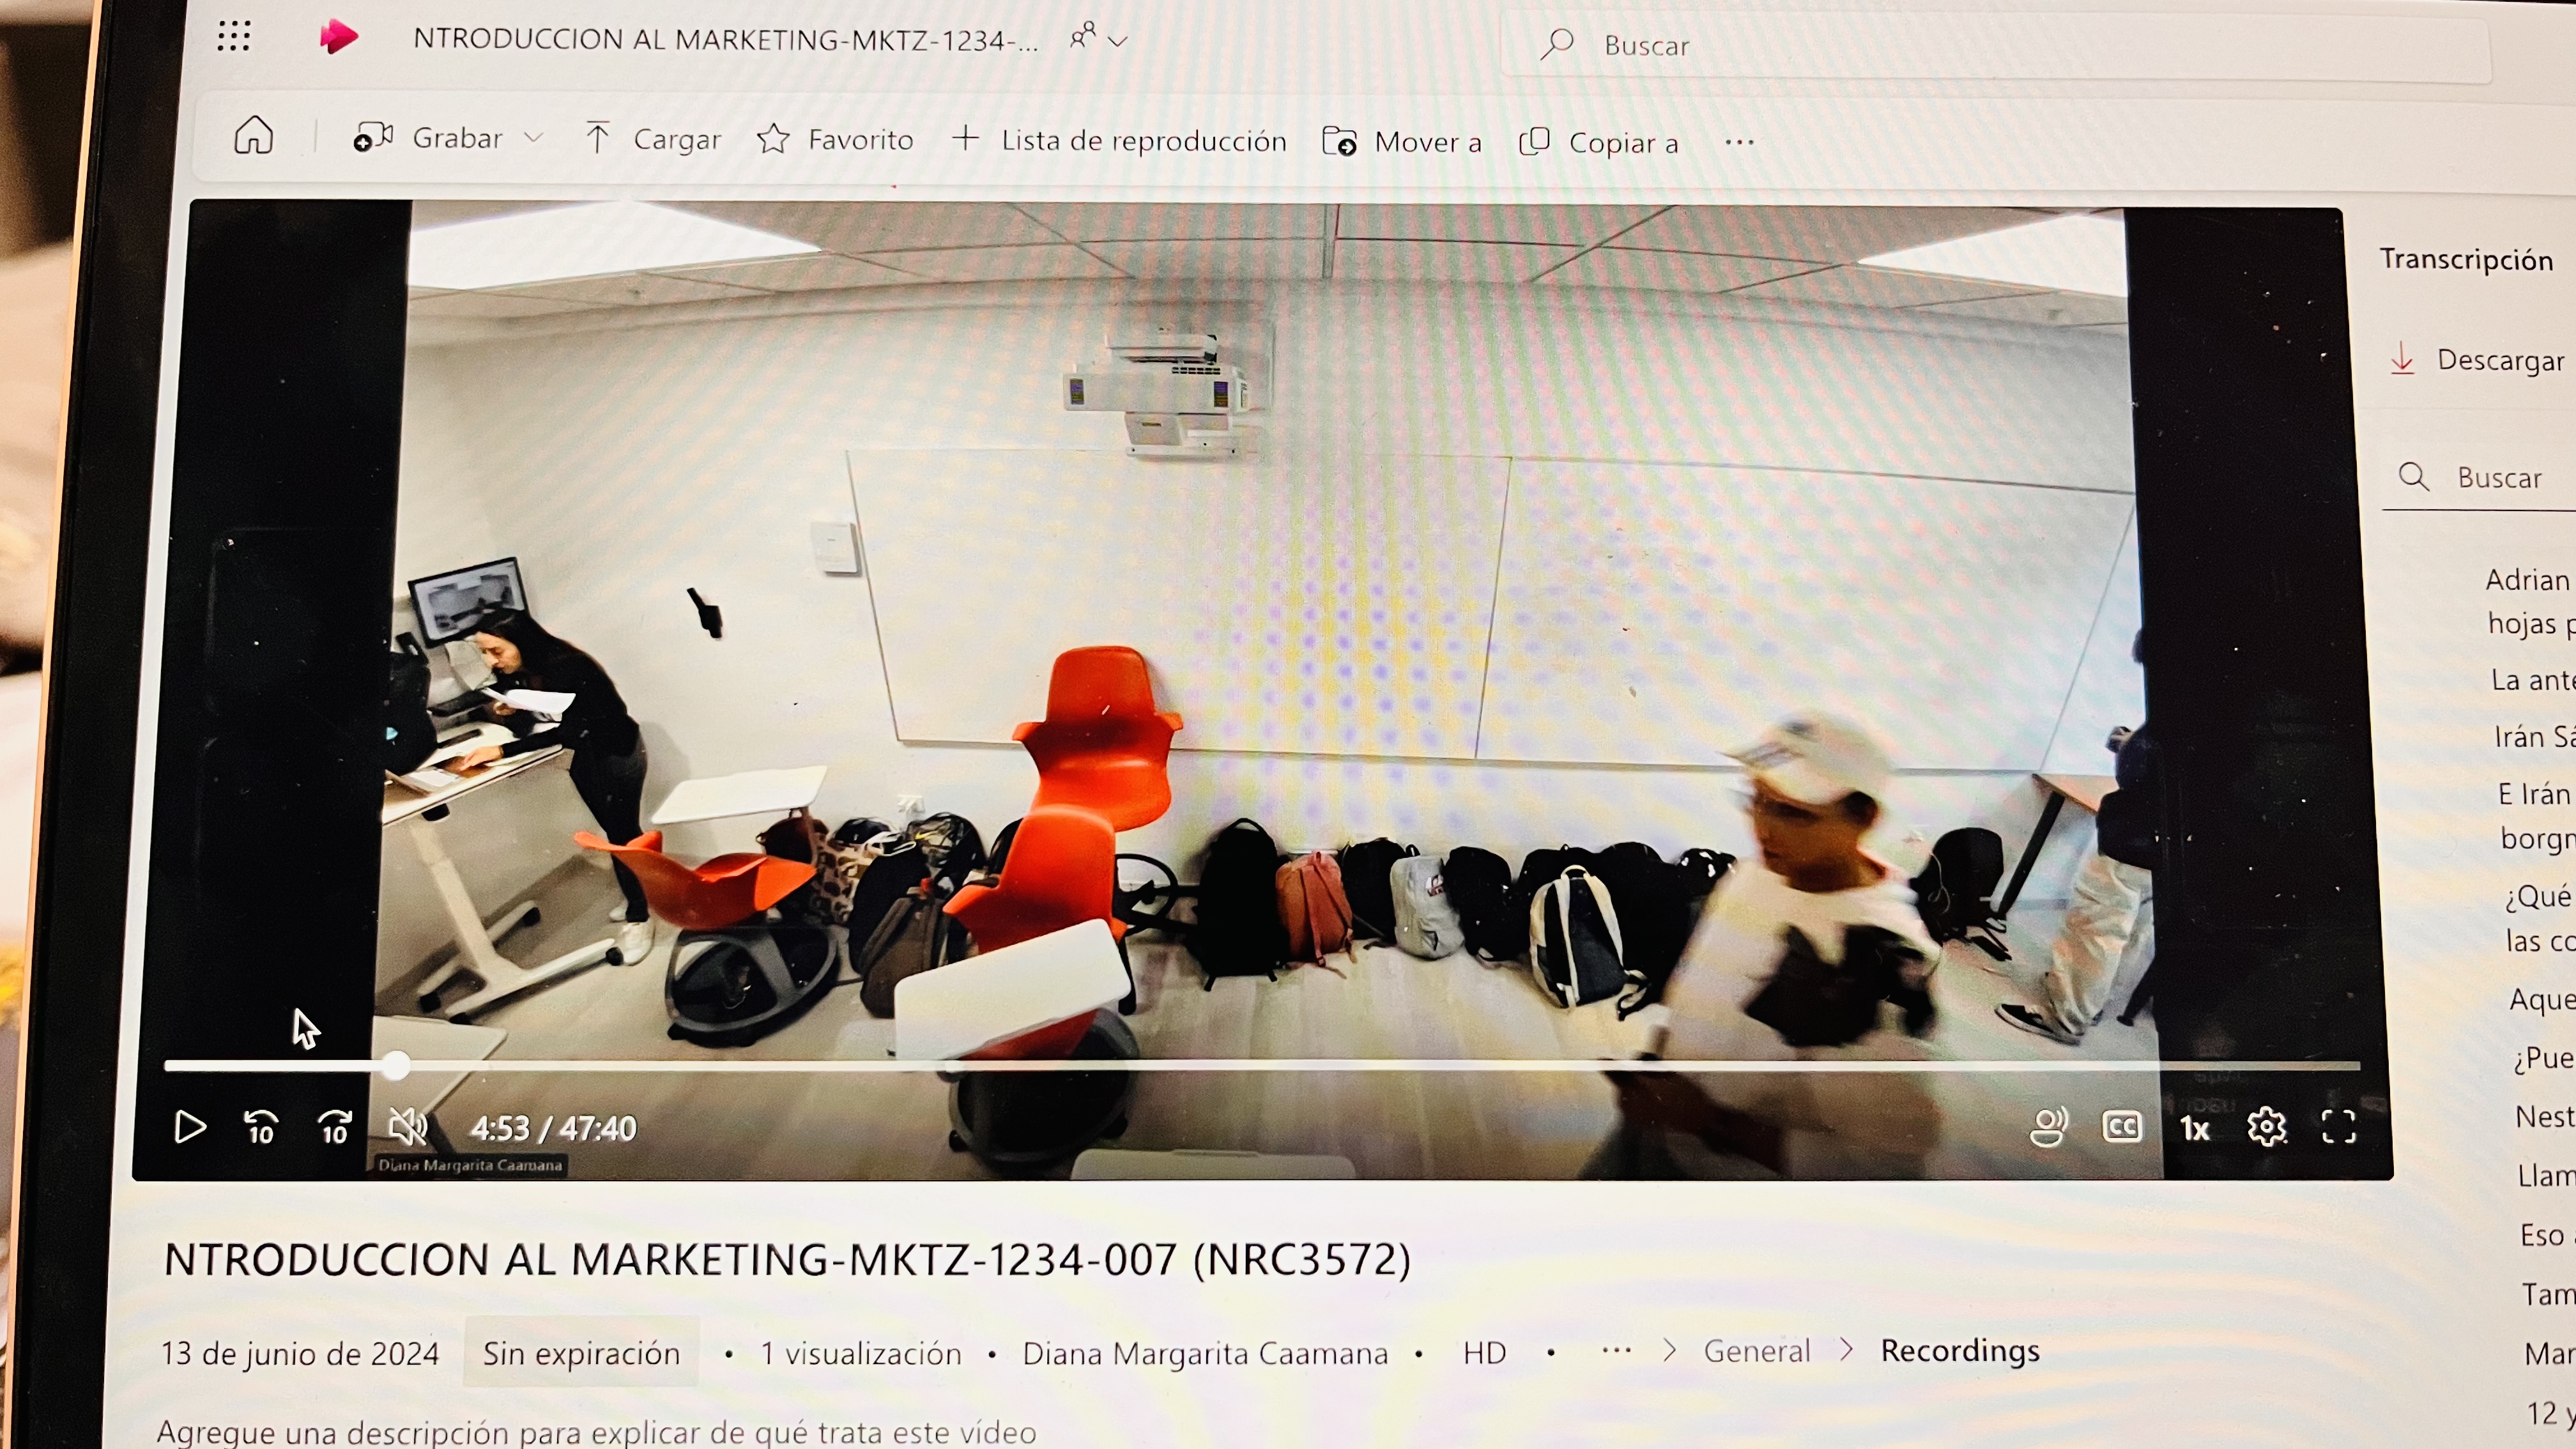Skip back 10 seconds
Image resolution: width=2576 pixels, height=1449 pixels.
[261, 1127]
